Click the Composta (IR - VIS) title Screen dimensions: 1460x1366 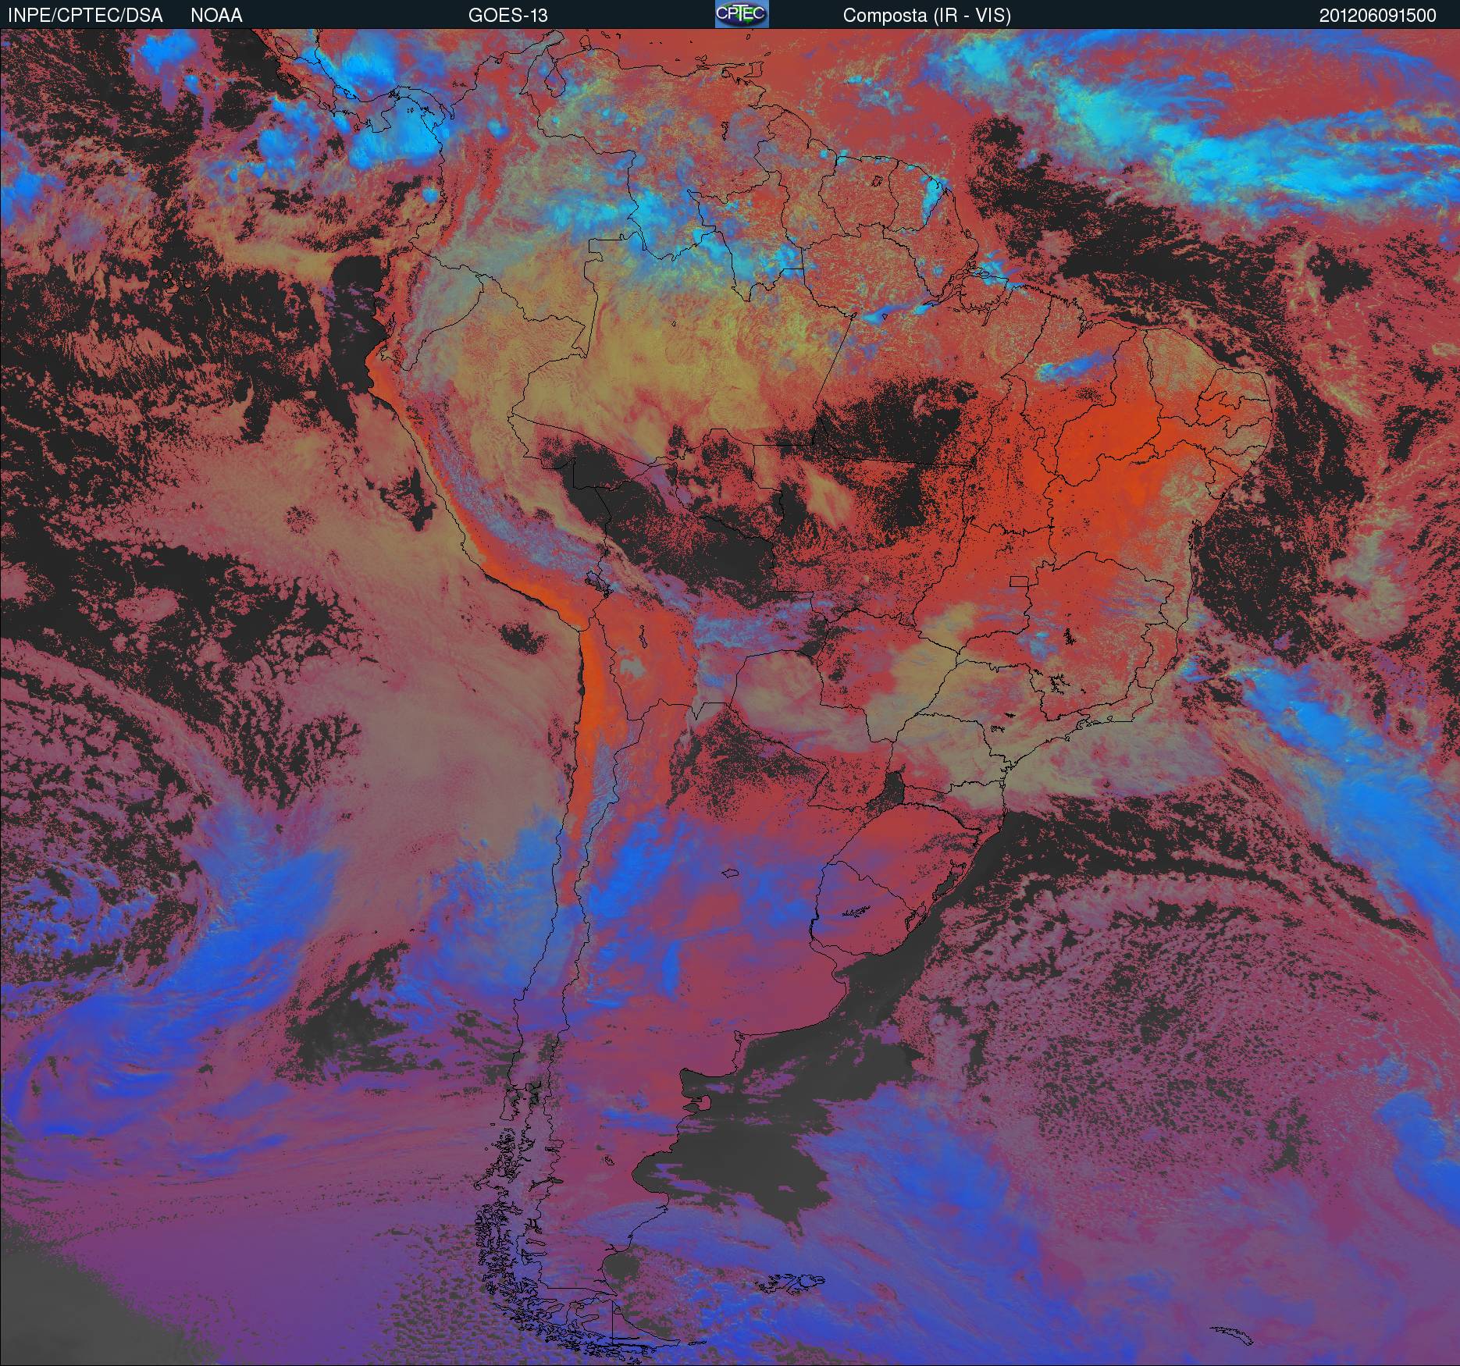[x=927, y=16]
